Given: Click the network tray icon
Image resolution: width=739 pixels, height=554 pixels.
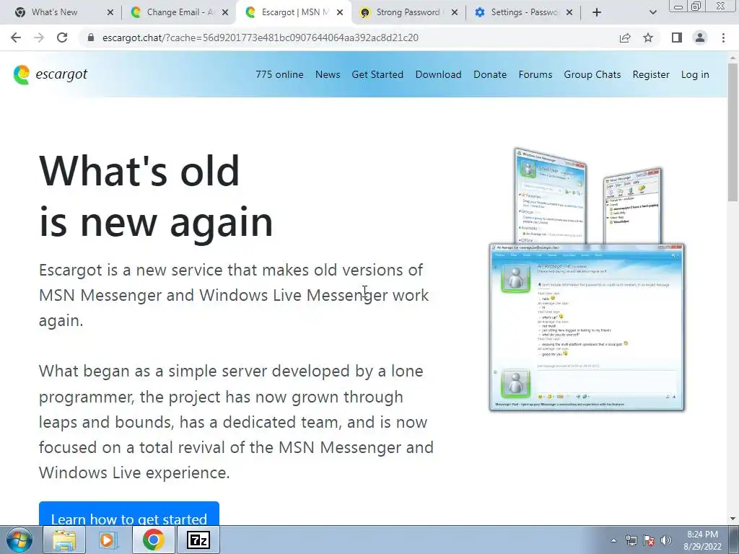Looking at the screenshot, I should point(631,540).
